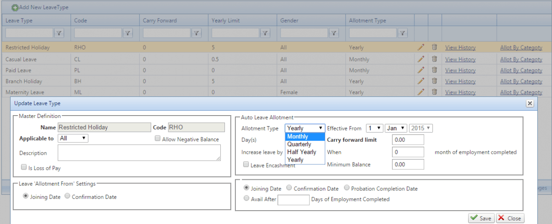
Task: Select Joining Date radio in right panel
Action: click(x=247, y=188)
